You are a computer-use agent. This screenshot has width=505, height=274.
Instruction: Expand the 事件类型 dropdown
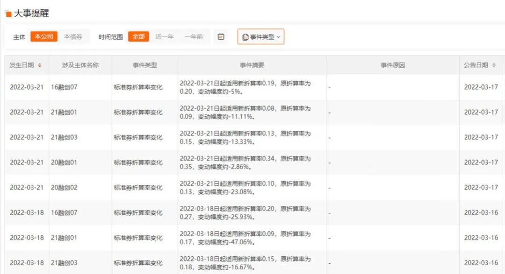pyautogui.click(x=261, y=37)
